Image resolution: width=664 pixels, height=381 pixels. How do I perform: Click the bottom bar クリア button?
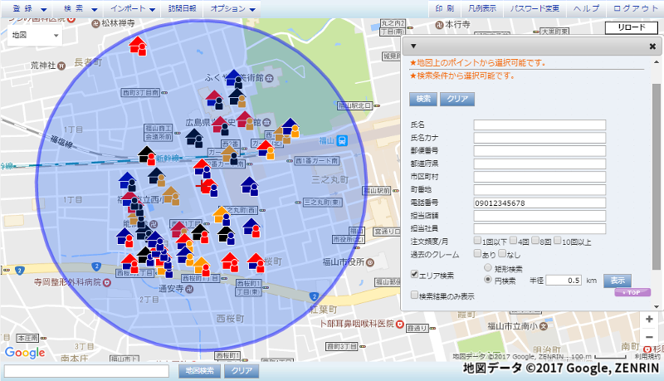click(x=242, y=371)
